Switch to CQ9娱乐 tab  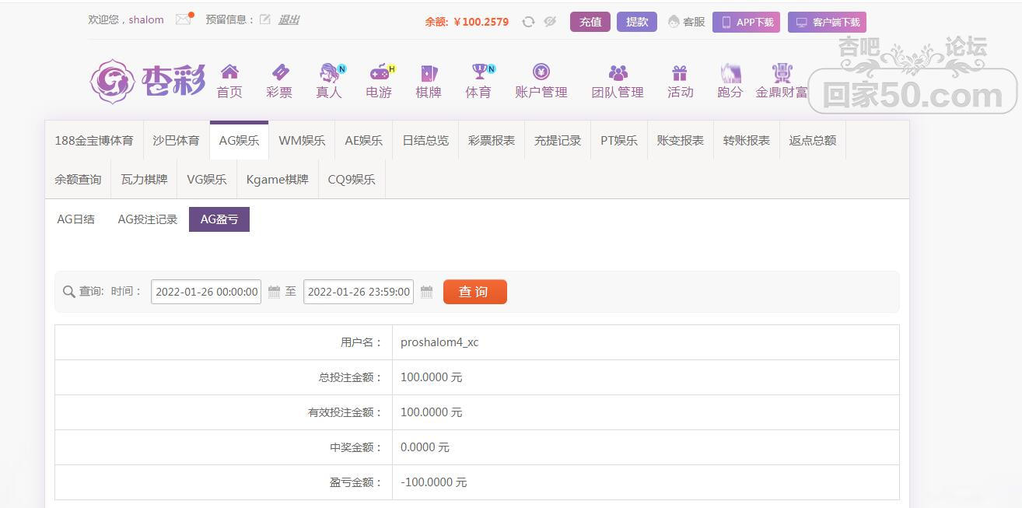tap(352, 179)
